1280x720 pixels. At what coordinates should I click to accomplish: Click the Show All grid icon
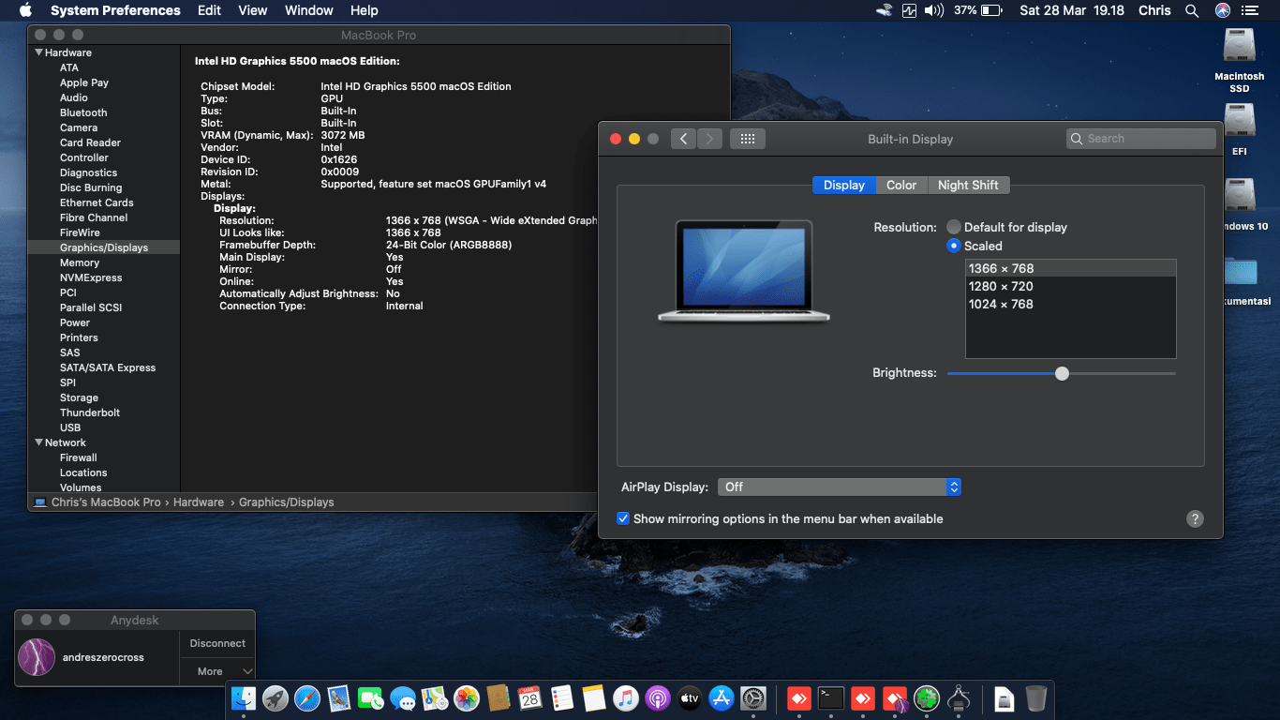747,139
